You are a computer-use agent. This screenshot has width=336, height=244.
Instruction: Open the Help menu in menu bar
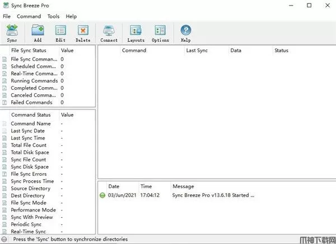tap(71, 17)
